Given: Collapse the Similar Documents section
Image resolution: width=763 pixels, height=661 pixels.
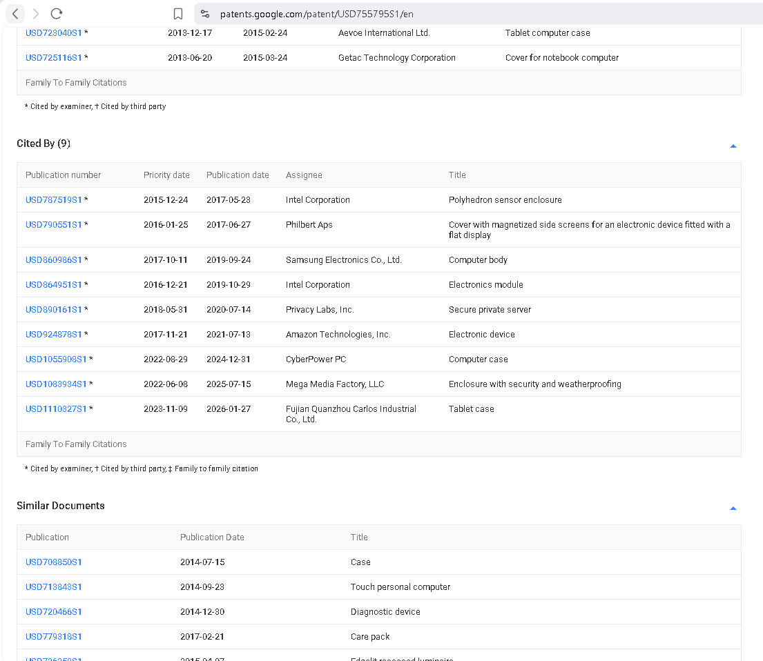Looking at the screenshot, I should [x=733, y=508].
